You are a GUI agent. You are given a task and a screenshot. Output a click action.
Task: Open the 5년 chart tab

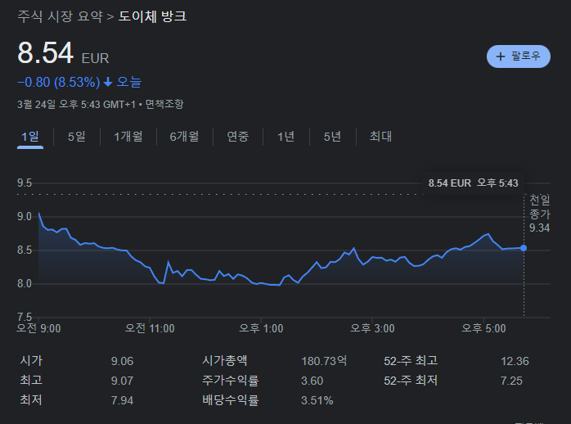(x=332, y=137)
